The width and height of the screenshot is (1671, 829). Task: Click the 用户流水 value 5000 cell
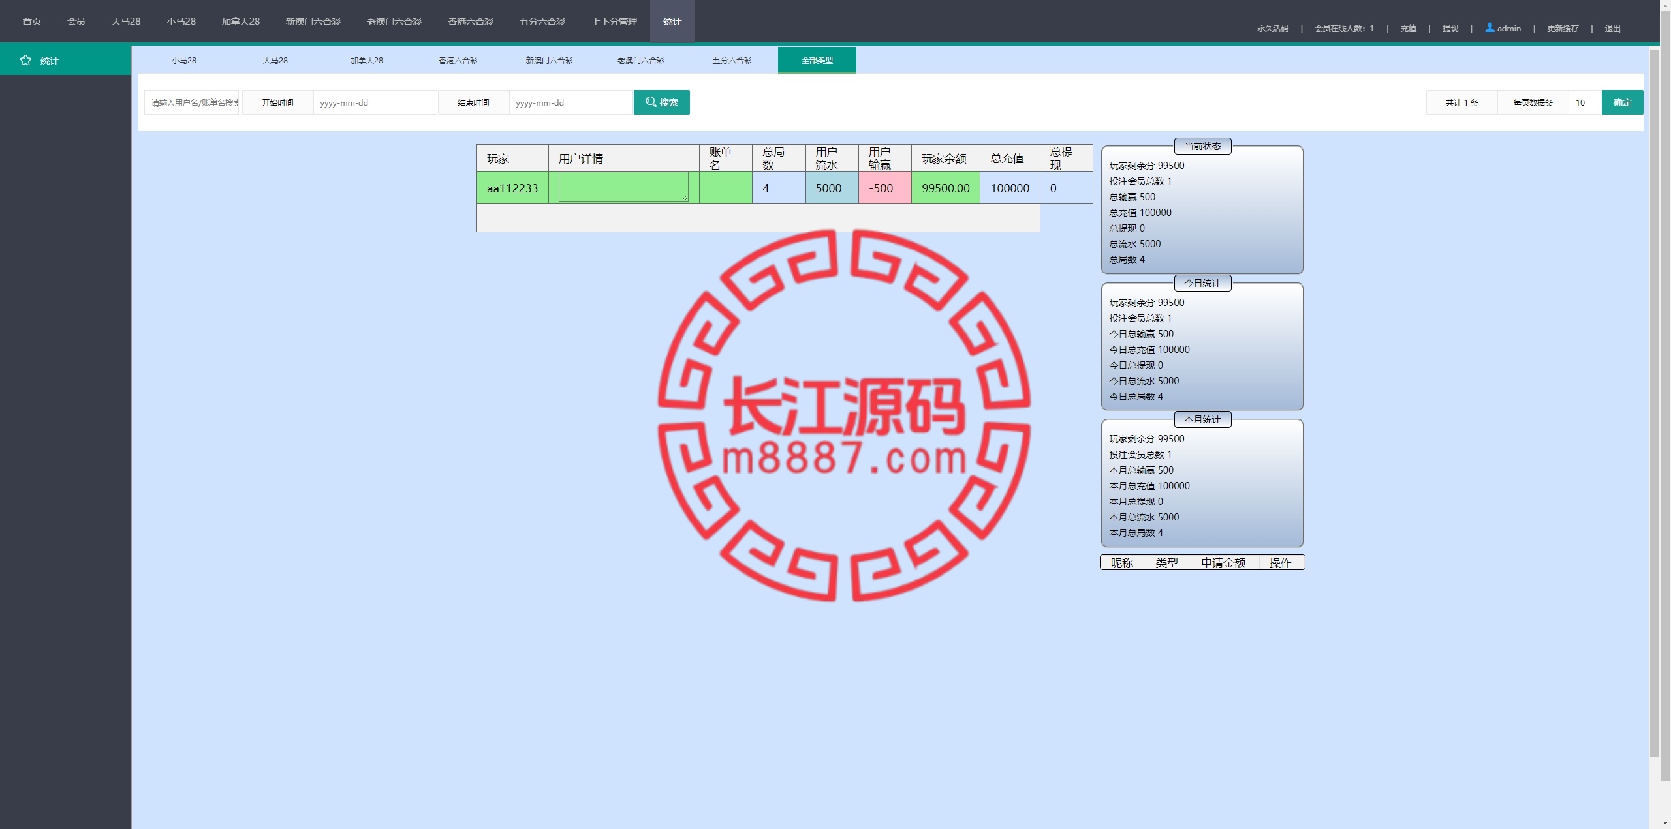point(832,188)
